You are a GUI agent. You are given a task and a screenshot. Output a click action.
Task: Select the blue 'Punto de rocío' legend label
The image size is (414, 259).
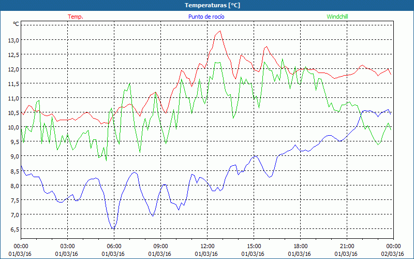pyautogui.click(x=206, y=17)
